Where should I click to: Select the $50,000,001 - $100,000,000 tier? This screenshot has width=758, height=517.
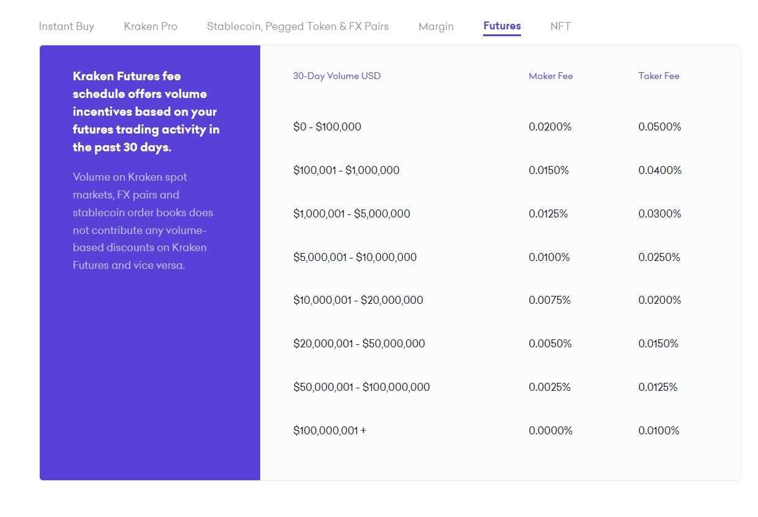tap(361, 387)
